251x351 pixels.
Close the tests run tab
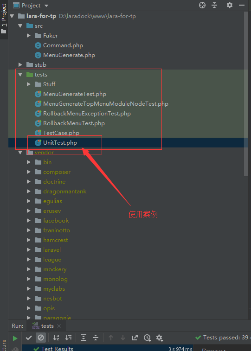click(x=59, y=326)
